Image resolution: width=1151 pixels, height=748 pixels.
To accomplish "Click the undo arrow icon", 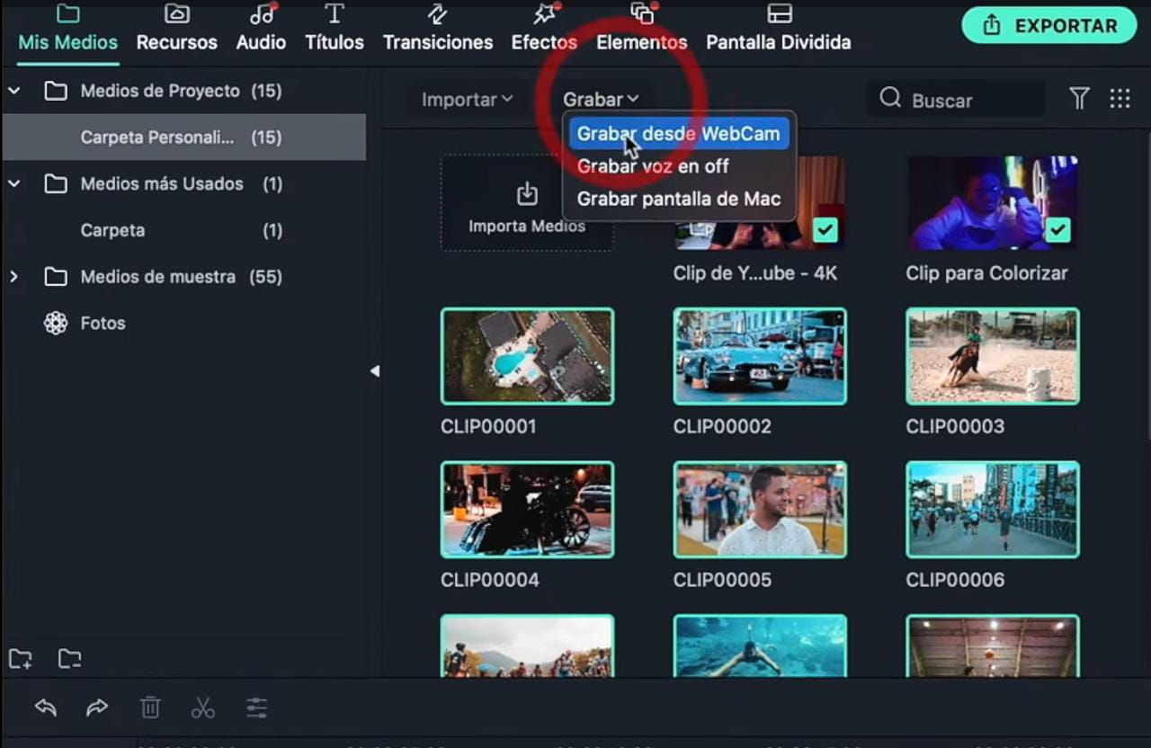I will click(x=45, y=708).
